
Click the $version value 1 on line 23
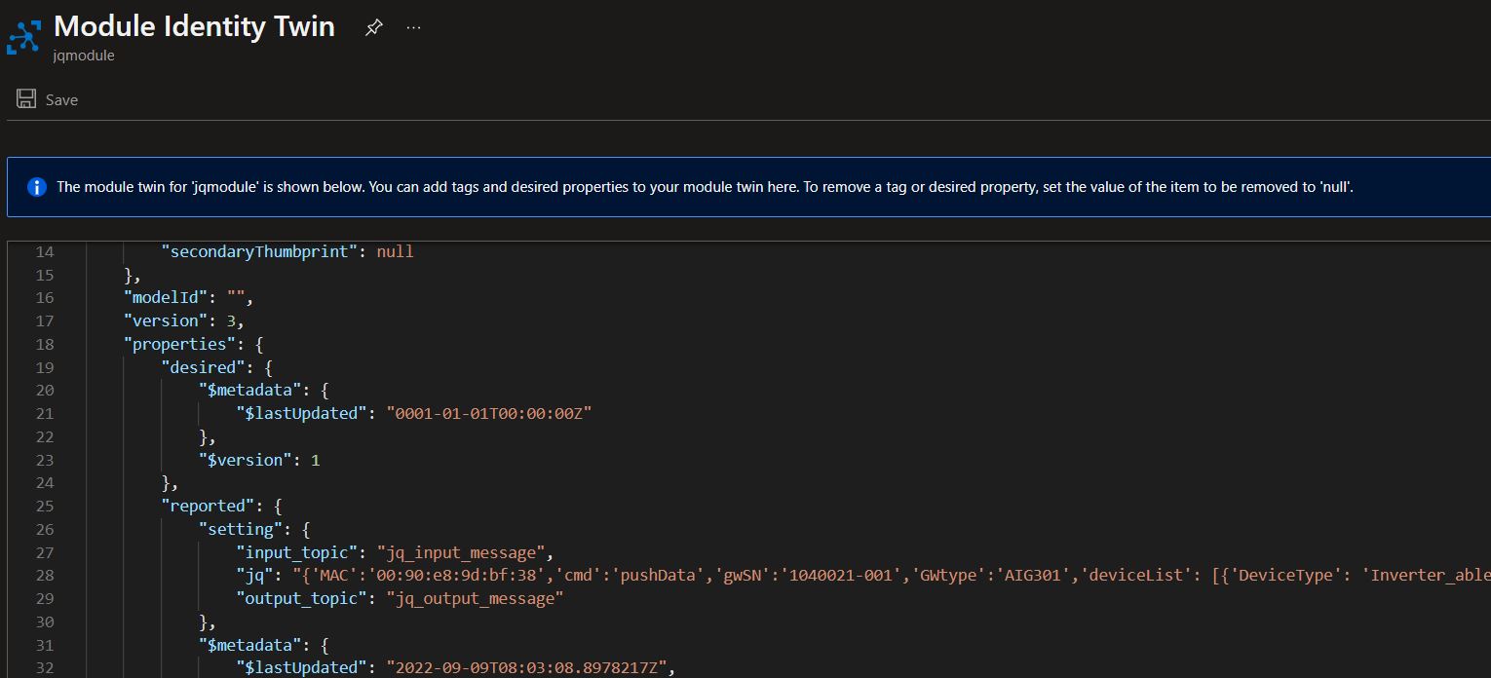point(315,459)
